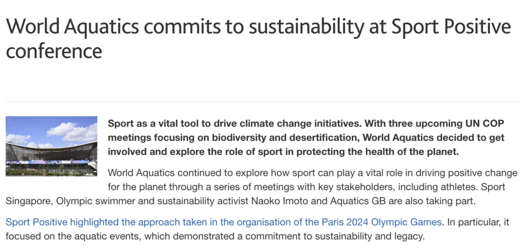Open the Sport Positive Paris 2024 hyperlink
This screenshot has height=250, width=521.
(x=224, y=222)
